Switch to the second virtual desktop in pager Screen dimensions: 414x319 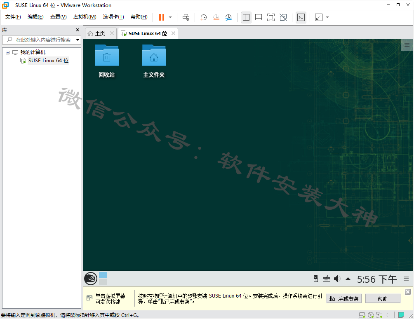103,282
